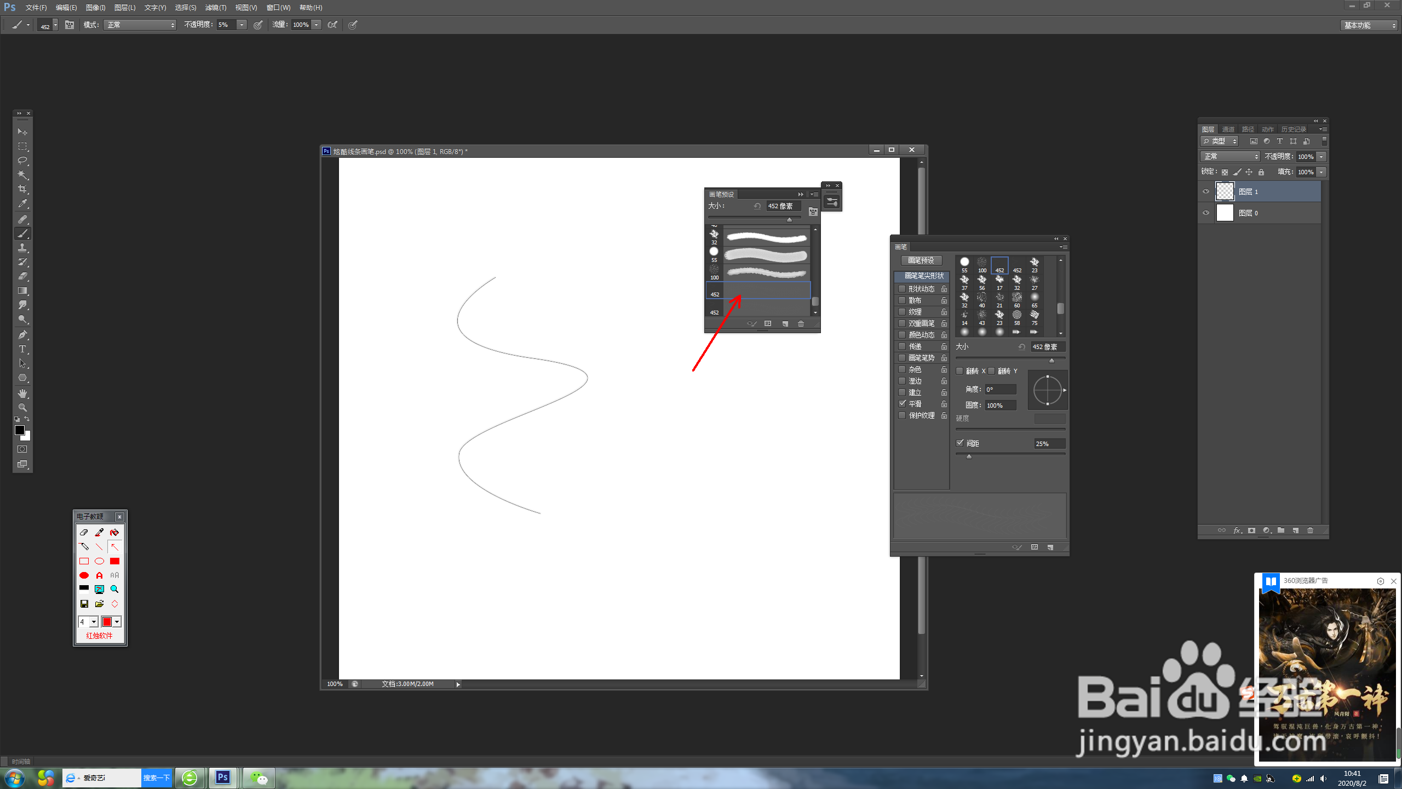
Task: Open the 滤镜(T) menu
Action: tap(215, 8)
